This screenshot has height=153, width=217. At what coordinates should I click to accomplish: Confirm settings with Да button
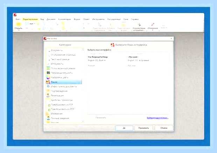[x=124, y=128]
